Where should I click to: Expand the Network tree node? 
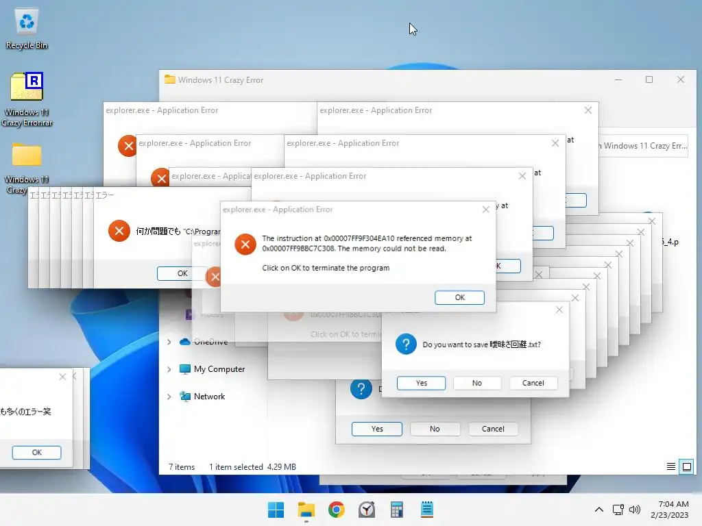coord(169,397)
